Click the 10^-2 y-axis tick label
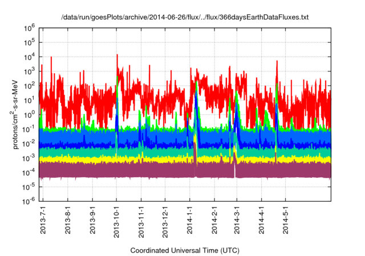Screen dimensions: 365x256 [29, 144]
